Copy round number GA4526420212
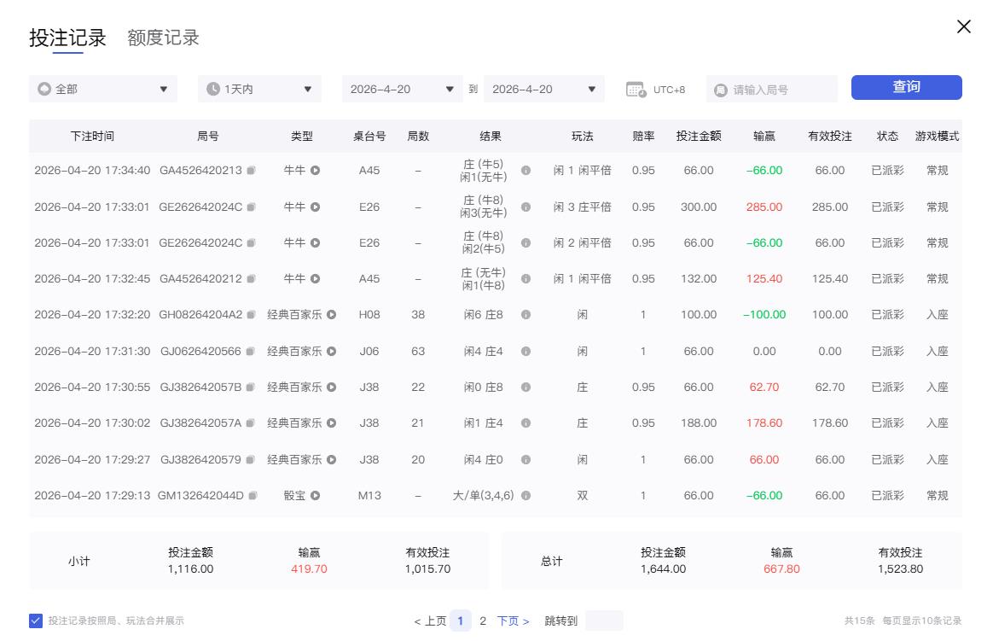The height and width of the screenshot is (641, 993). coord(251,279)
